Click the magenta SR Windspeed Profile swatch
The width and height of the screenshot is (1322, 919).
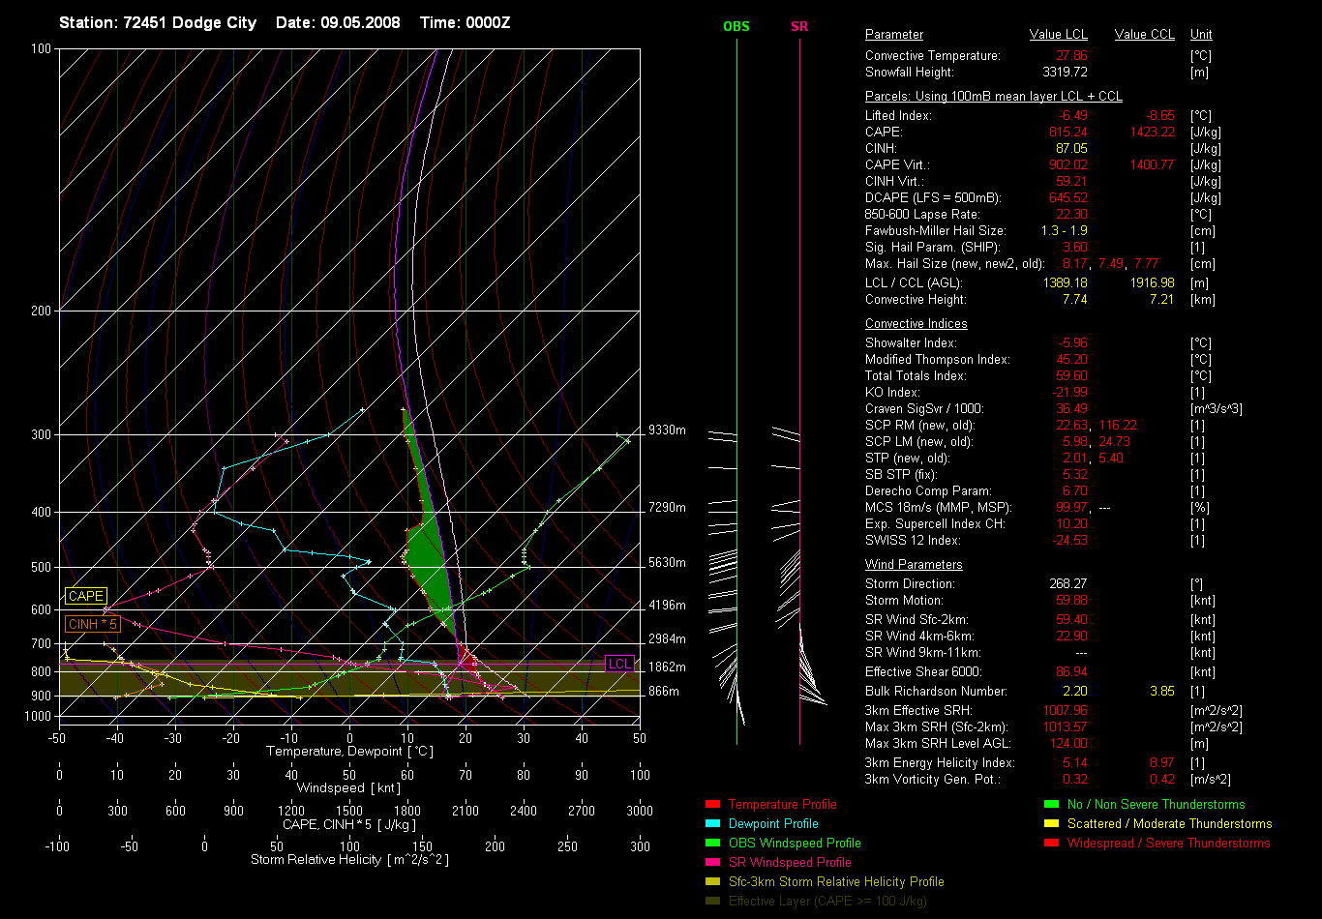point(712,863)
